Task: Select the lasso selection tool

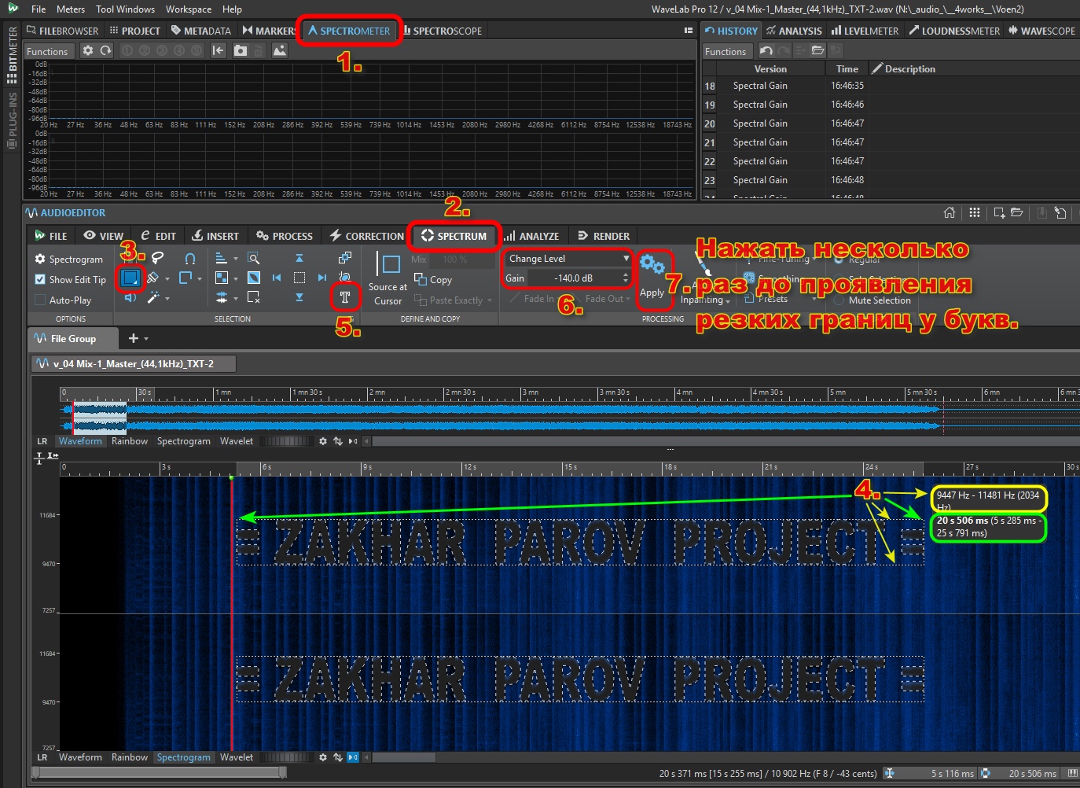Action: [x=158, y=257]
